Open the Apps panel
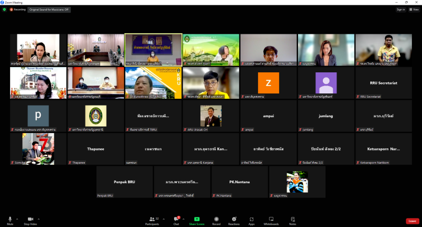The width and height of the screenshot is (422, 227). (252, 220)
